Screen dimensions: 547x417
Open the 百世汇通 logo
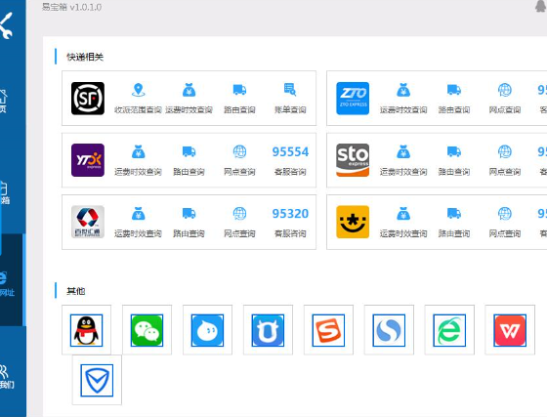(x=88, y=222)
